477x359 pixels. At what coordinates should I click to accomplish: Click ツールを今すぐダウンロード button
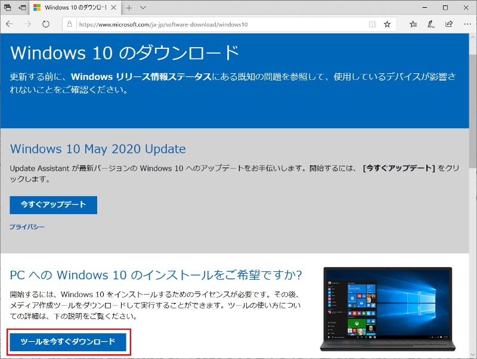pos(68,342)
